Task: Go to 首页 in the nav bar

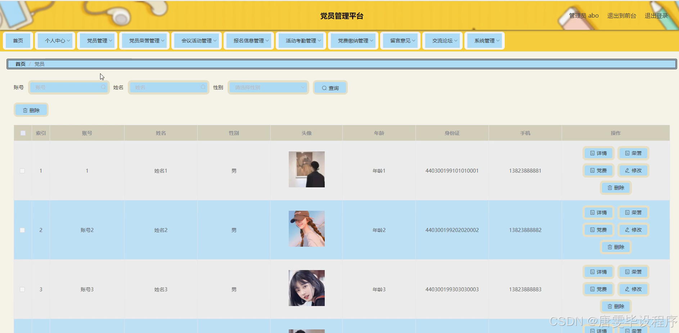Action: pos(18,41)
